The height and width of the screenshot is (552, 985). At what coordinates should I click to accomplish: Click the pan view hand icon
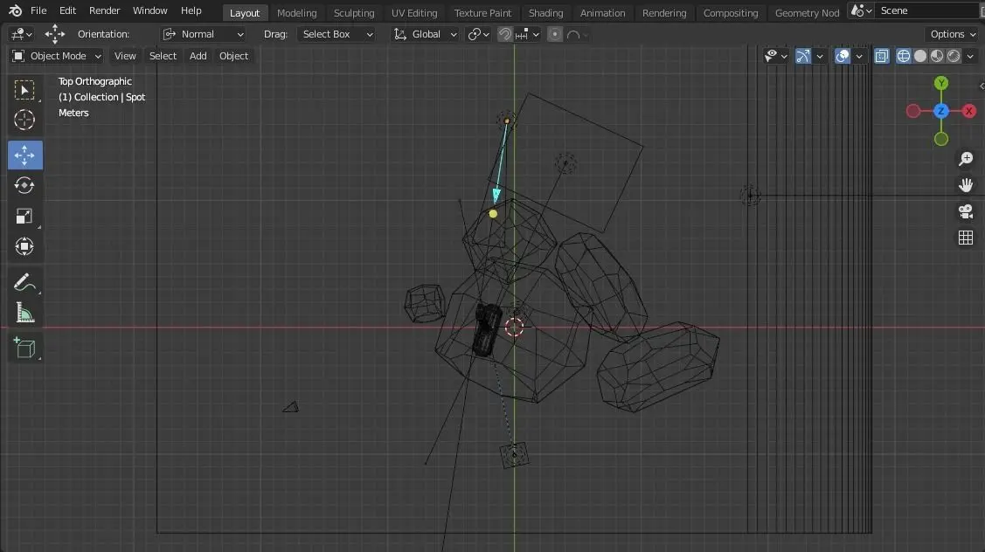(x=966, y=185)
